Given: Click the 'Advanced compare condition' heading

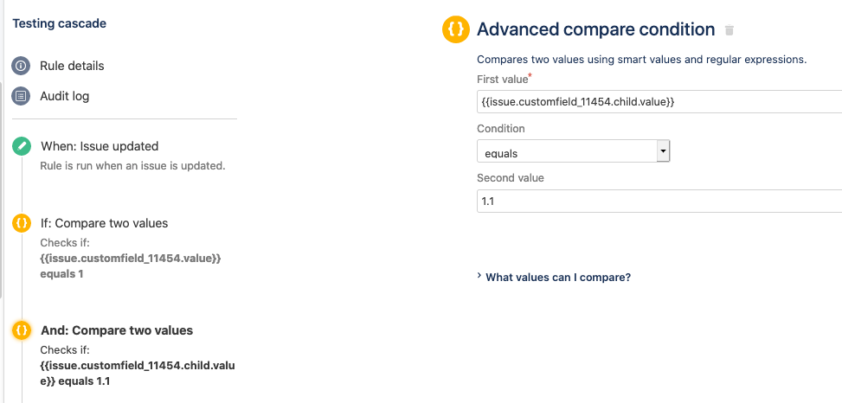Looking at the screenshot, I should tap(596, 29).
